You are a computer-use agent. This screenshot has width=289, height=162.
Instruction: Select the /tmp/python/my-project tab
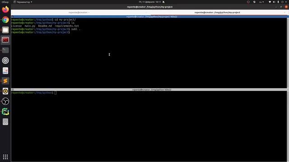pos(217,13)
